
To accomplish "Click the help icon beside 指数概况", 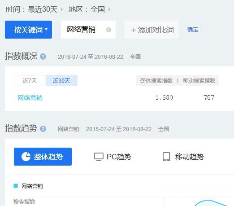I will pyautogui.click(x=43, y=57).
